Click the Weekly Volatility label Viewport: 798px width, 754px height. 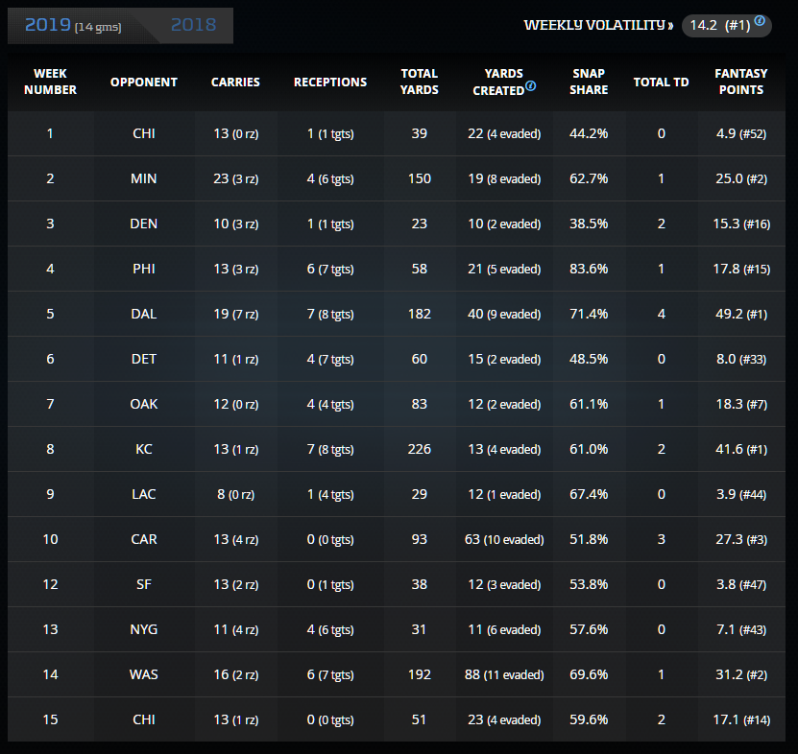[599, 25]
